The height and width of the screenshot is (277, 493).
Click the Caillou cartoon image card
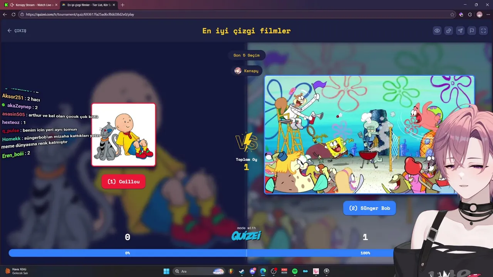click(124, 135)
